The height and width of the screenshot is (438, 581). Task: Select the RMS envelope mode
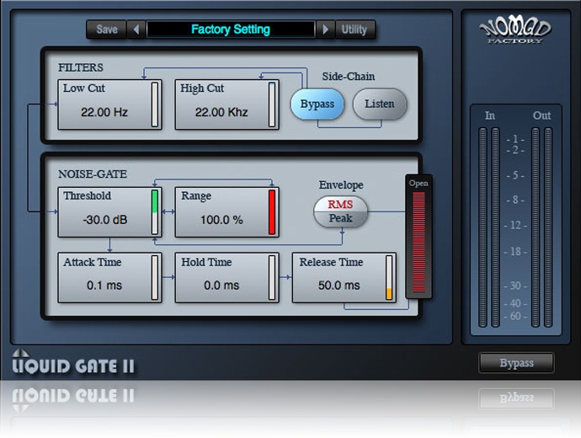(340, 205)
